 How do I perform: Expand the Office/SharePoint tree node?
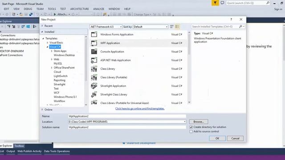coord(52,68)
